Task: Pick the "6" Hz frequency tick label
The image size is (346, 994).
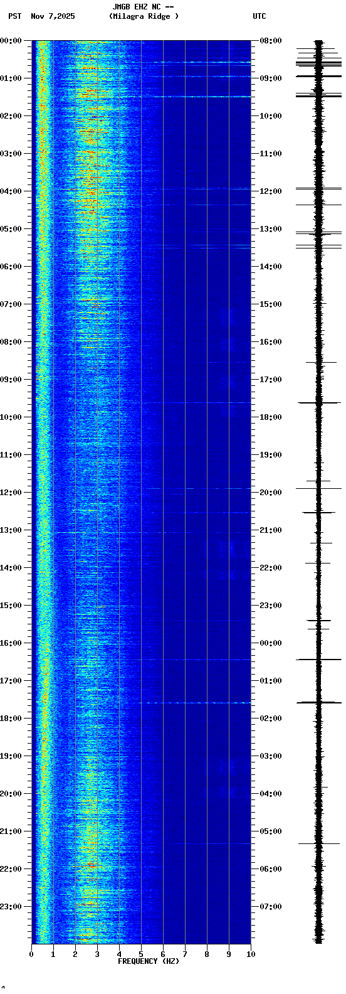Action: point(163,954)
